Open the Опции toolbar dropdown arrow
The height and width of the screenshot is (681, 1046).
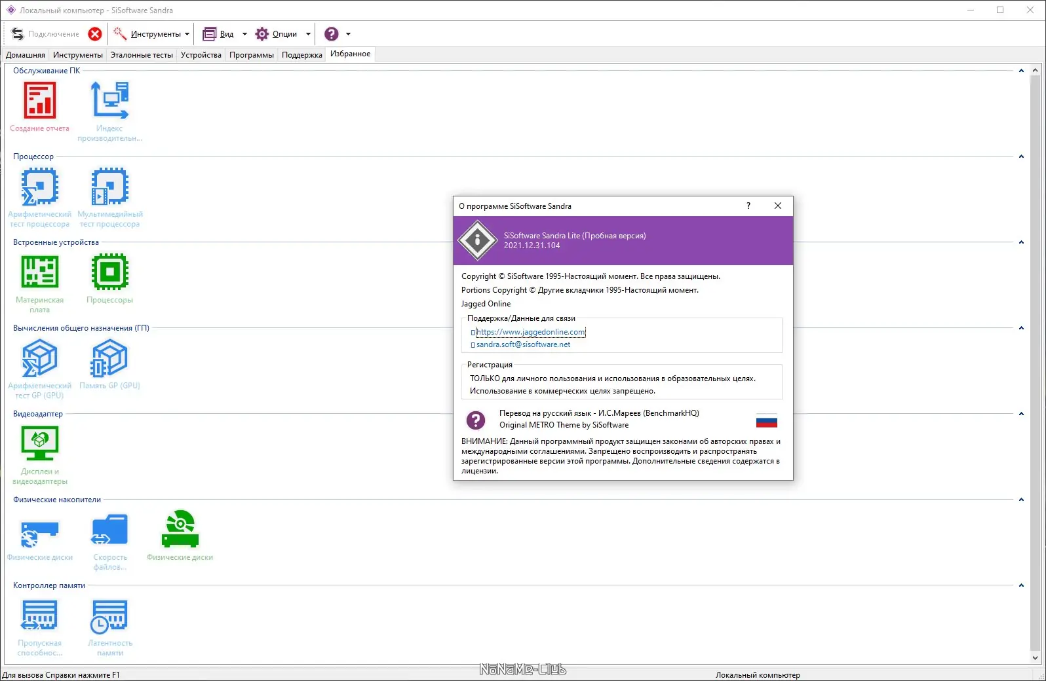pos(308,34)
